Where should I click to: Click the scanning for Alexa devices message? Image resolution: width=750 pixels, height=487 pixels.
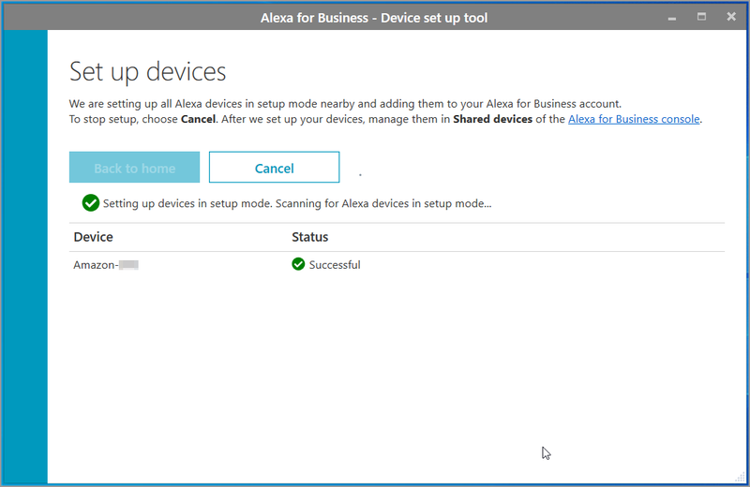tap(297, 203)
